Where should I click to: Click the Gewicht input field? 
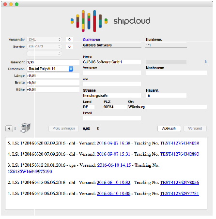coord(53,63)
